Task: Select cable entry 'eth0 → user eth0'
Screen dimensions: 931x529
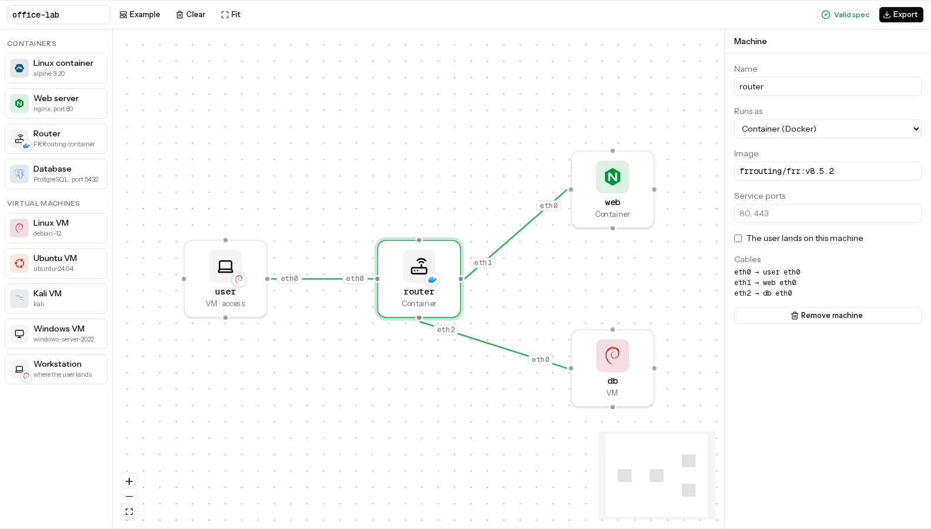Action: pos(767,272)
